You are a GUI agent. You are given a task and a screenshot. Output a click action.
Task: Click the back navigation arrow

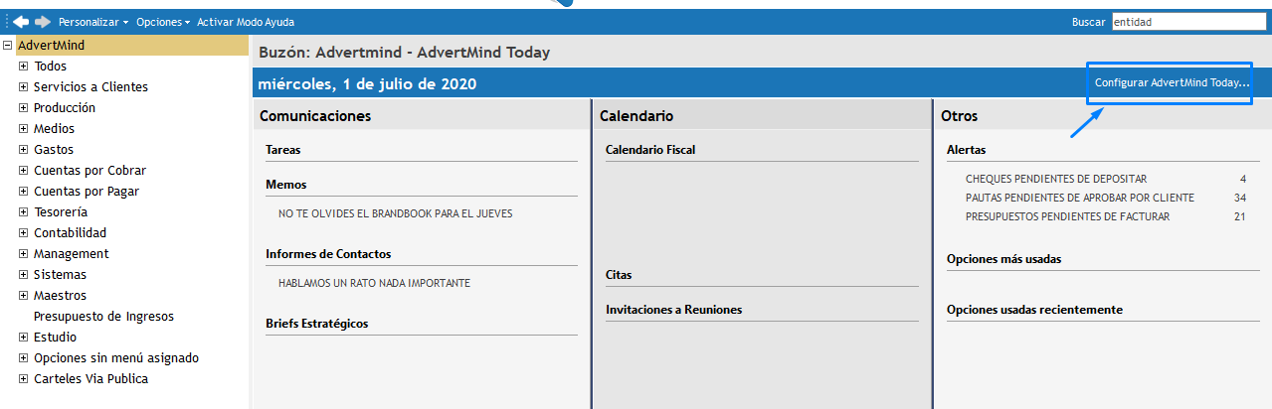click(20, 21)
